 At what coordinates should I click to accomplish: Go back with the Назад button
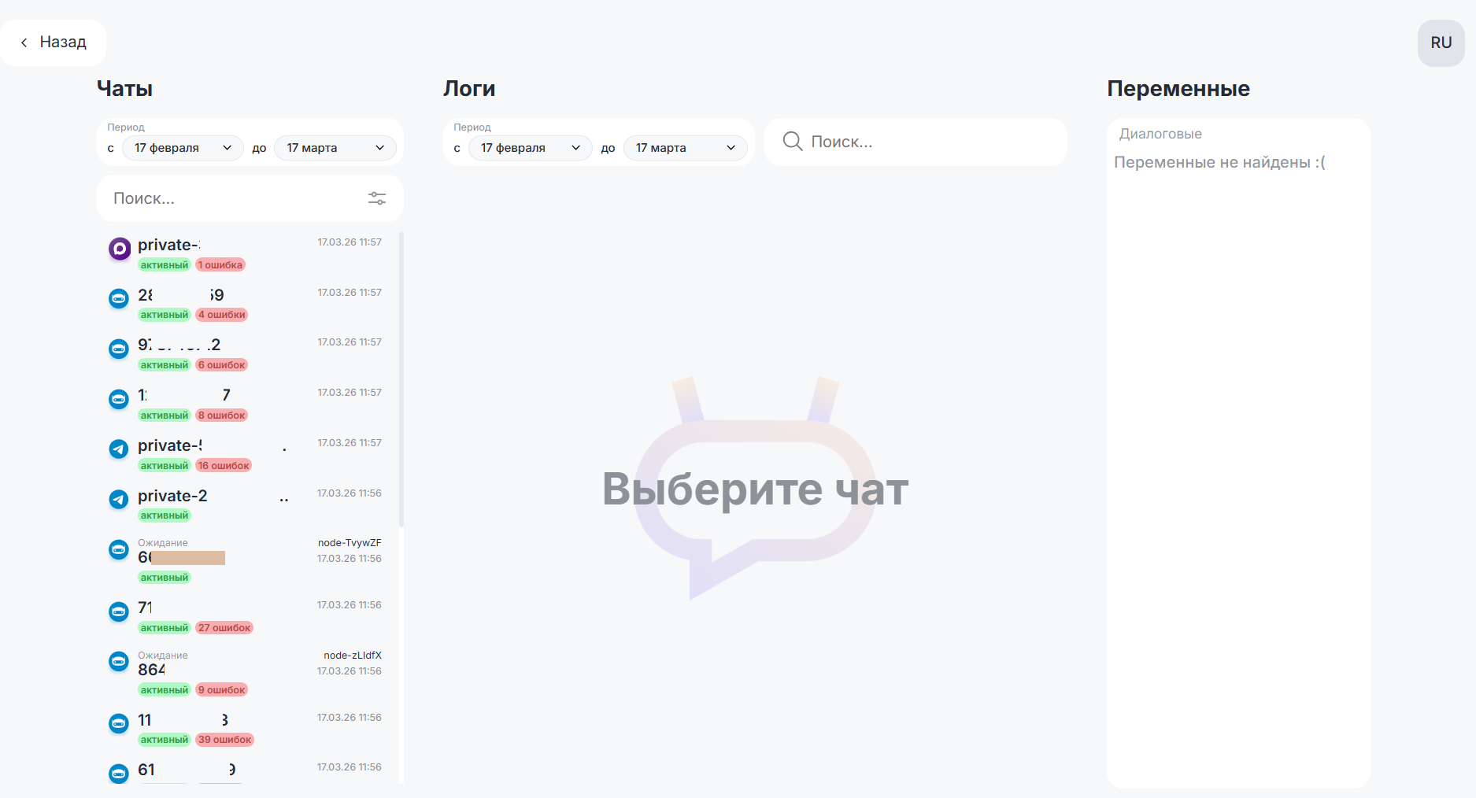[54, 42]
